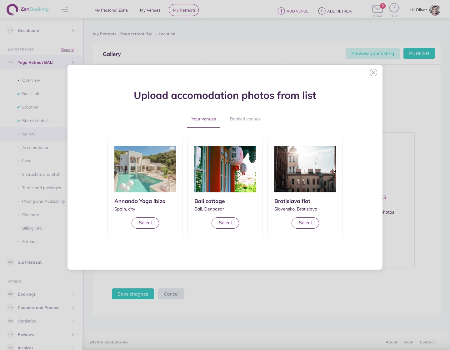Click Preview your listing button
The image size is (450, 350).
[373, 53]
